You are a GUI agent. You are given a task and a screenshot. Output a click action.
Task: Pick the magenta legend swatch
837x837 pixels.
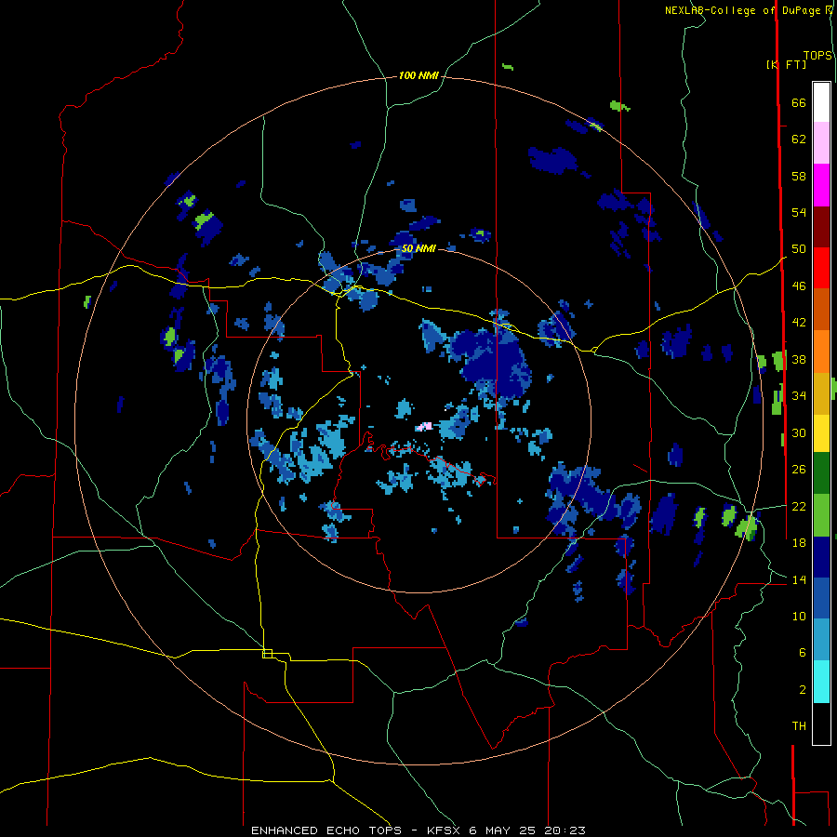point(821,185)
